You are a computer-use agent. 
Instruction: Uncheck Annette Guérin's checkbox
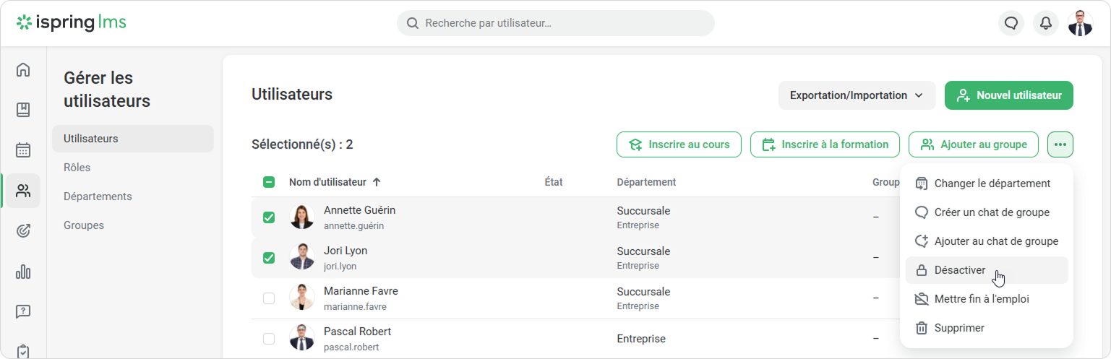269,217
